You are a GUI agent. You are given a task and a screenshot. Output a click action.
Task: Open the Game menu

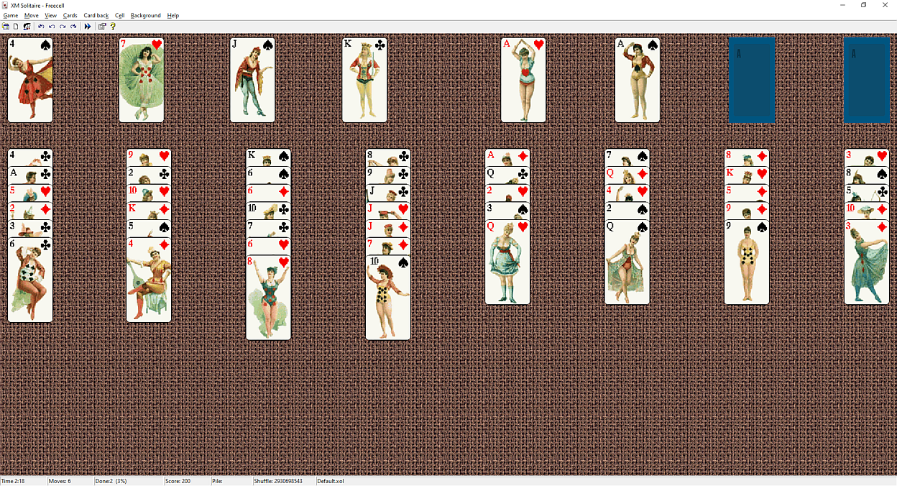[x=11, y=15]
